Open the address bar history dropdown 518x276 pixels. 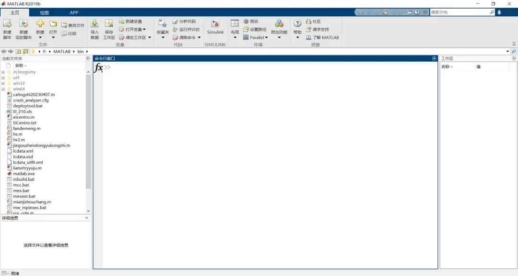(507, 51)
